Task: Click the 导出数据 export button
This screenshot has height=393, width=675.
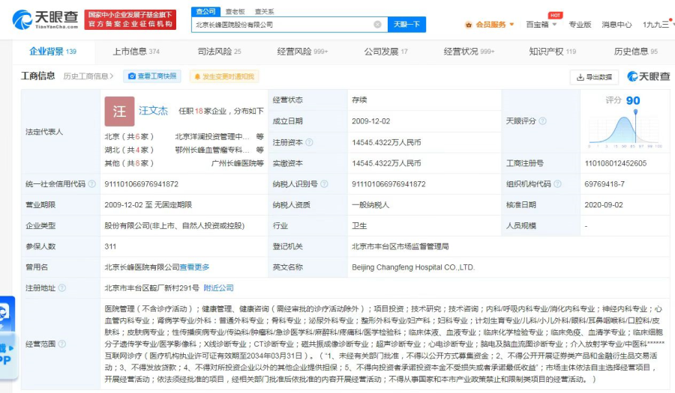Action: tap(594, 77)
